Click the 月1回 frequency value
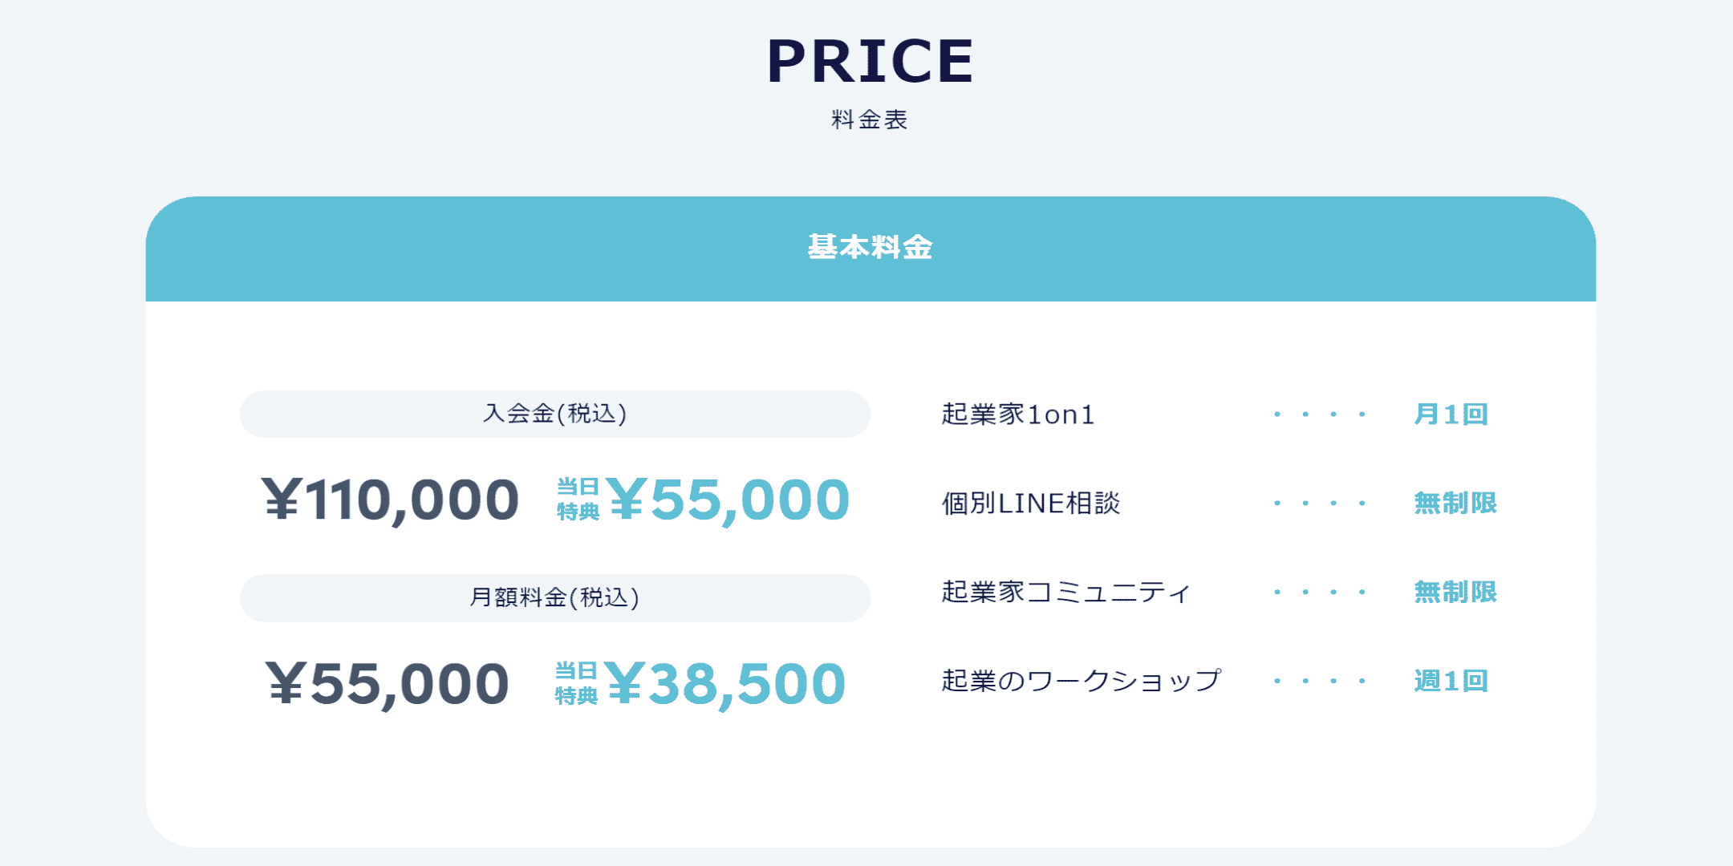Image resolution: width=1733 pixels, height=866 pixels. tap(1451, 415)
